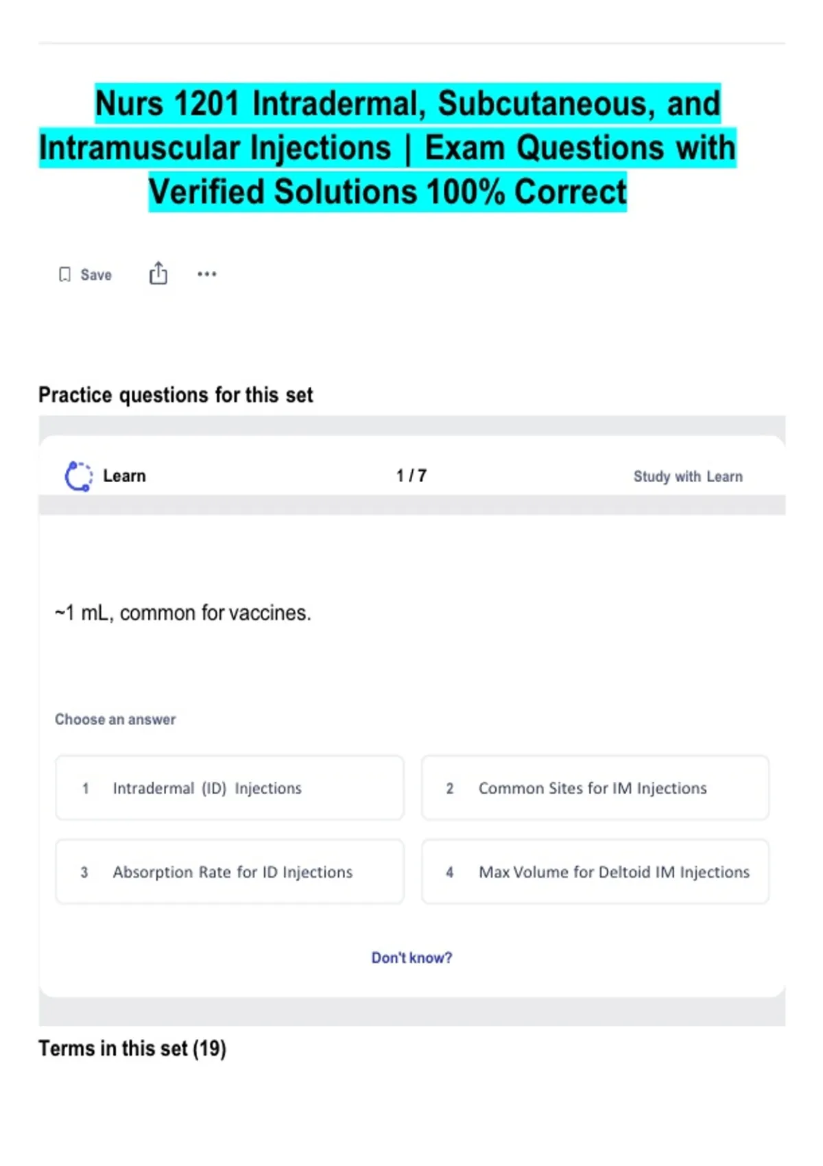Select answer Intradermal (ID) Injections
Viewport: 823px width, 1166px height.
[x=229, y=788]
